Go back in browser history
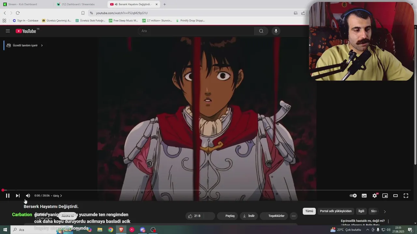The image size is (417, 234). click(5, 13)
